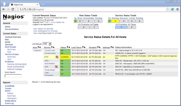The image size is (181, 106).
Task: Sort Duration column ascending with up arrow
Action: pos(98,47)
